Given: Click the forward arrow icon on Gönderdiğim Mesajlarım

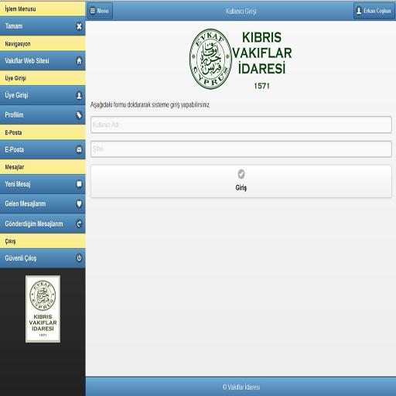Looking at the screenshot, I should click(79, 224).
